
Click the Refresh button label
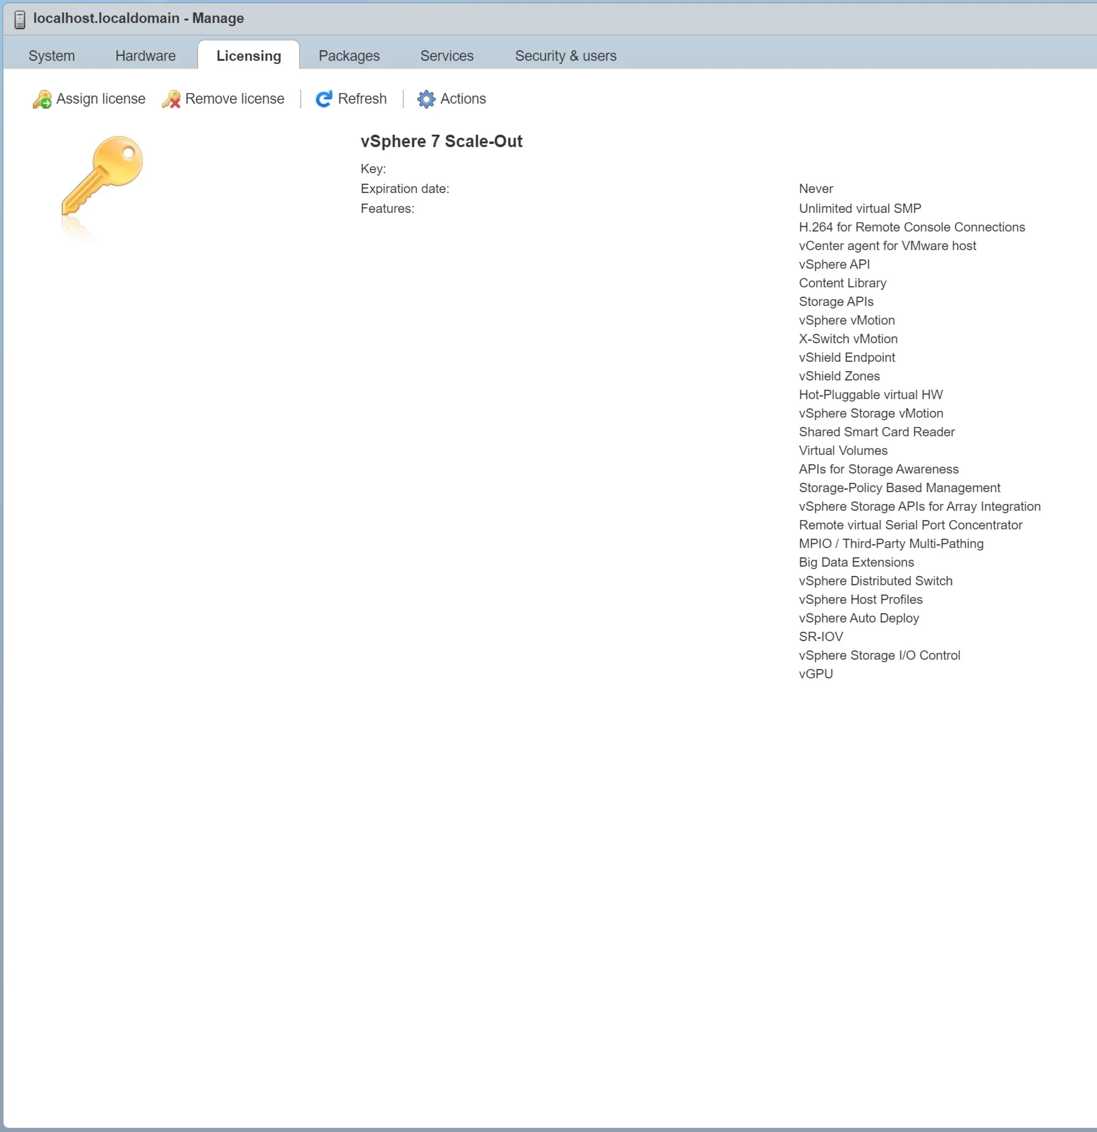(x=363, y=99)
